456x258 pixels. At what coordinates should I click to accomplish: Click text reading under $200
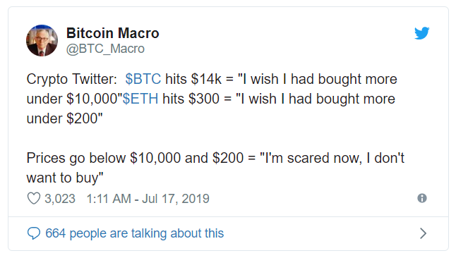64,118
